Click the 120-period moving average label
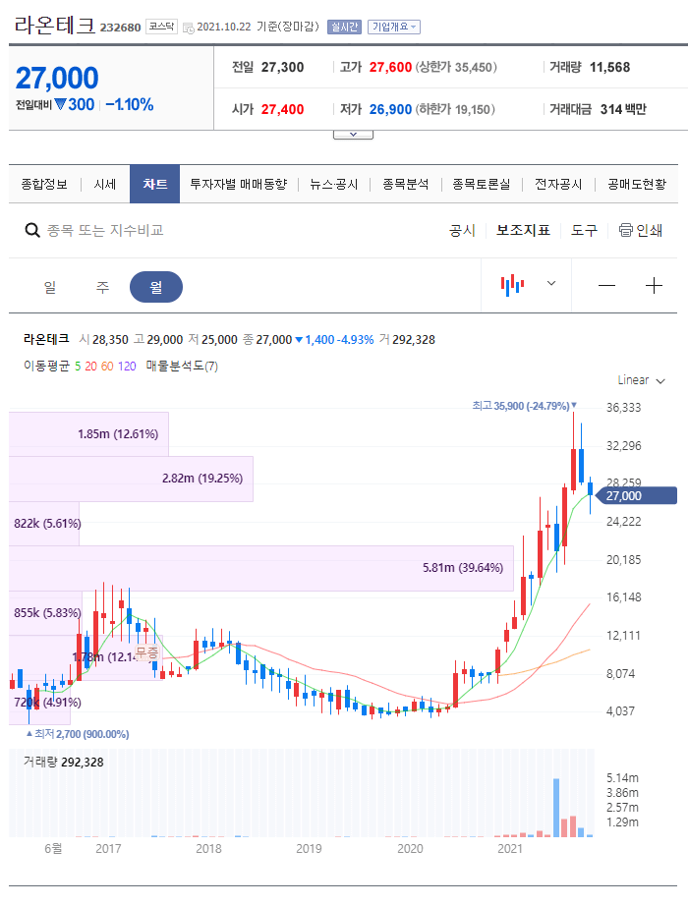The image size is (688, 906). pos(127,367)
